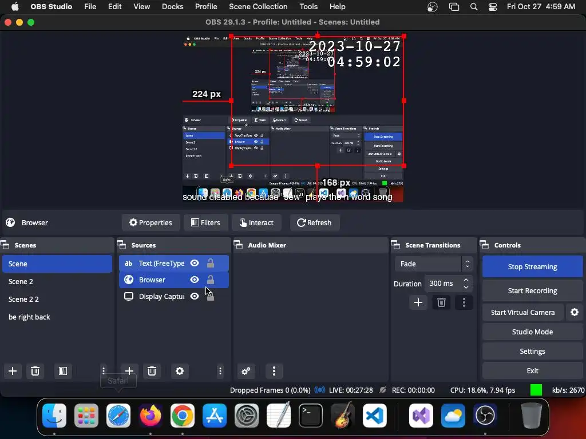Open the Scene Collection menu
The width and height of the screenshot is (586, 439).
pos(258,7)
